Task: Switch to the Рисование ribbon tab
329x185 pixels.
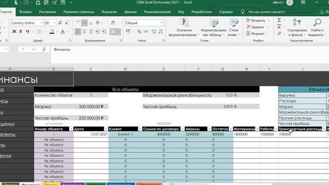Action: [x=47, y=12]
